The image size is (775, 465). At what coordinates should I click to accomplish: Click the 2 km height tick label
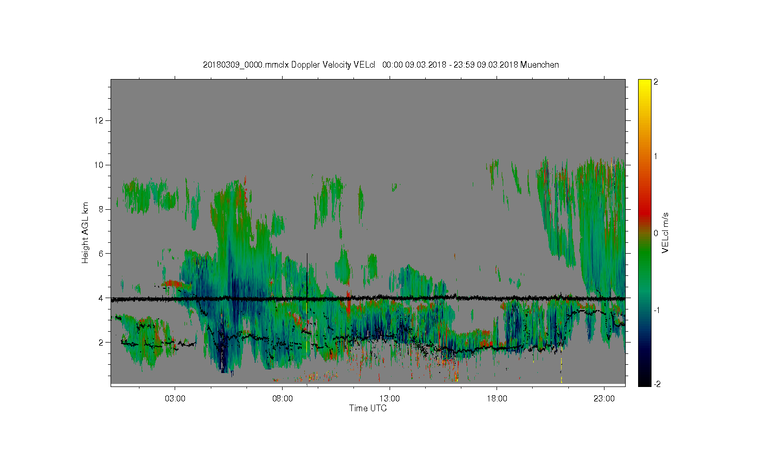click(102, 343)
